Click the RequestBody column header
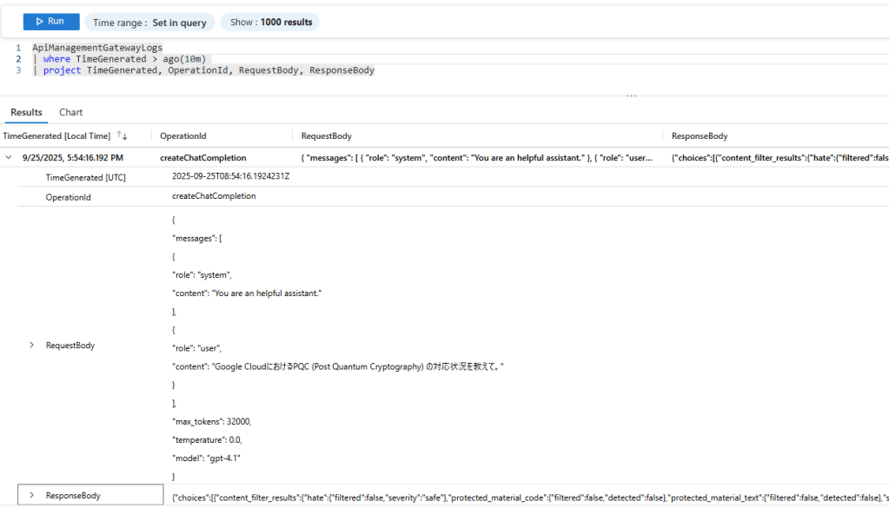 coord(326,136)
